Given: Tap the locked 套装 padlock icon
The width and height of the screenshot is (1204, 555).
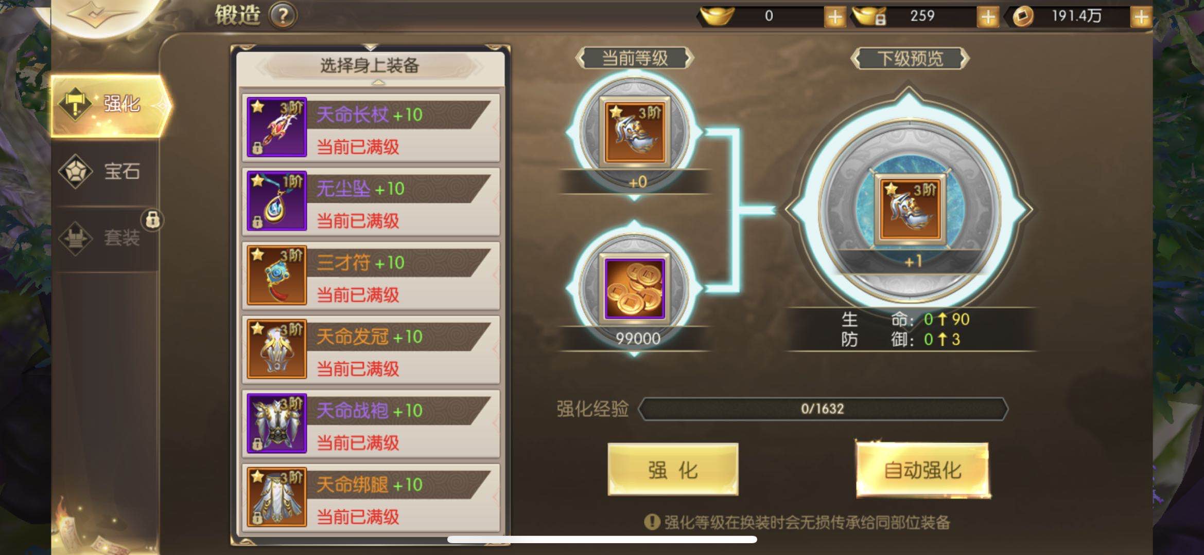Looking at the screenshot, I should point(152,220).
